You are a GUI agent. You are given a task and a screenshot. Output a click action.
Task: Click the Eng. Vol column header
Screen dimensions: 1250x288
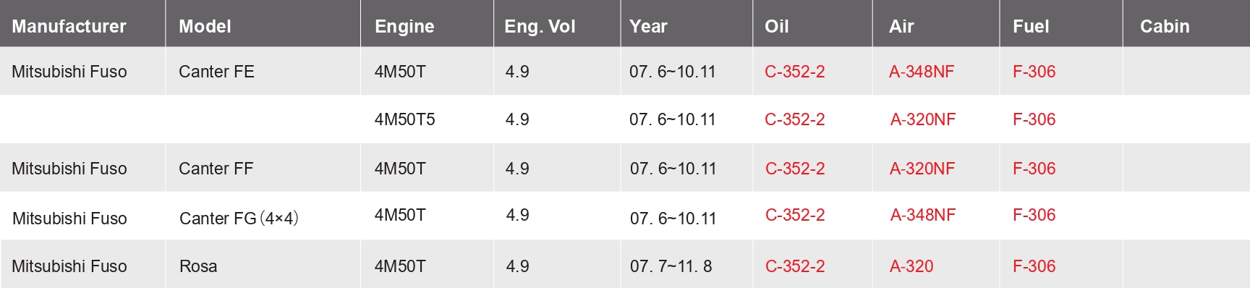pyautogui.click(x=540, y=27)
